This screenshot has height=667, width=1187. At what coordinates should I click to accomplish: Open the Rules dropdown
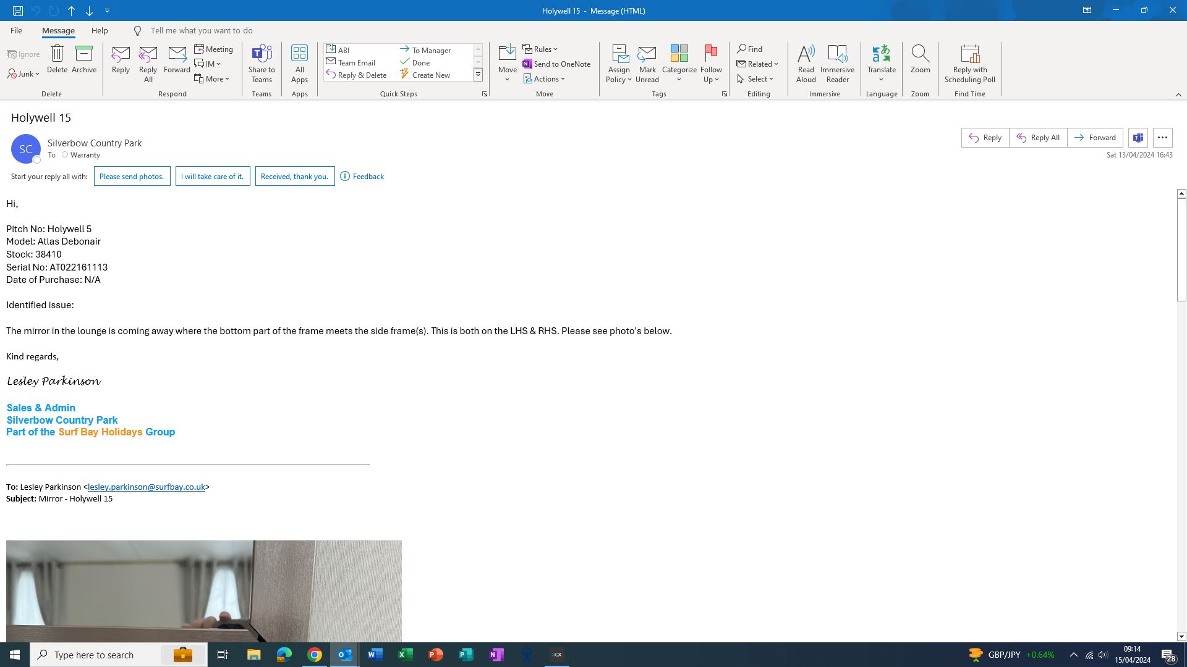click(x=540, y=49)
